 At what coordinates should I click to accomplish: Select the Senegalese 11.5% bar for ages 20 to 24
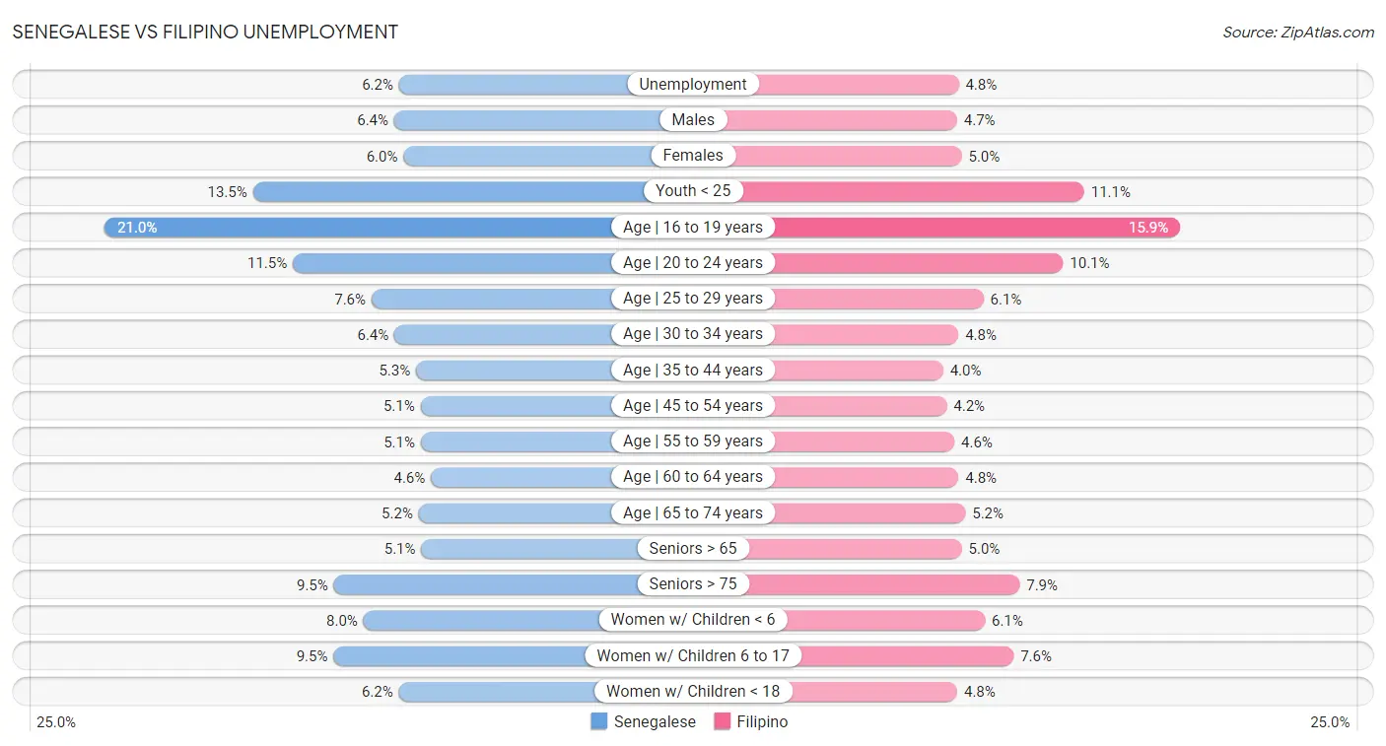[x=453, y=263]
